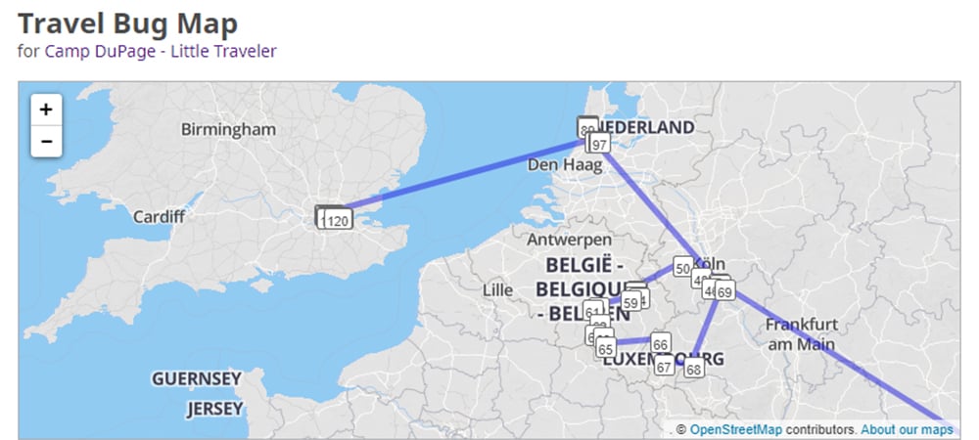
Task: Click the Lille city label
Action: (x=498, y=290)
